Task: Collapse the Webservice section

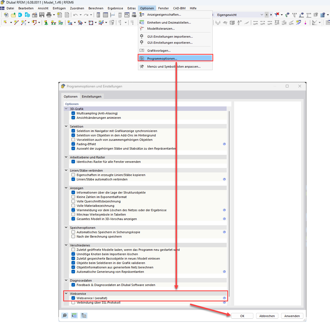Action: (66, 294)
